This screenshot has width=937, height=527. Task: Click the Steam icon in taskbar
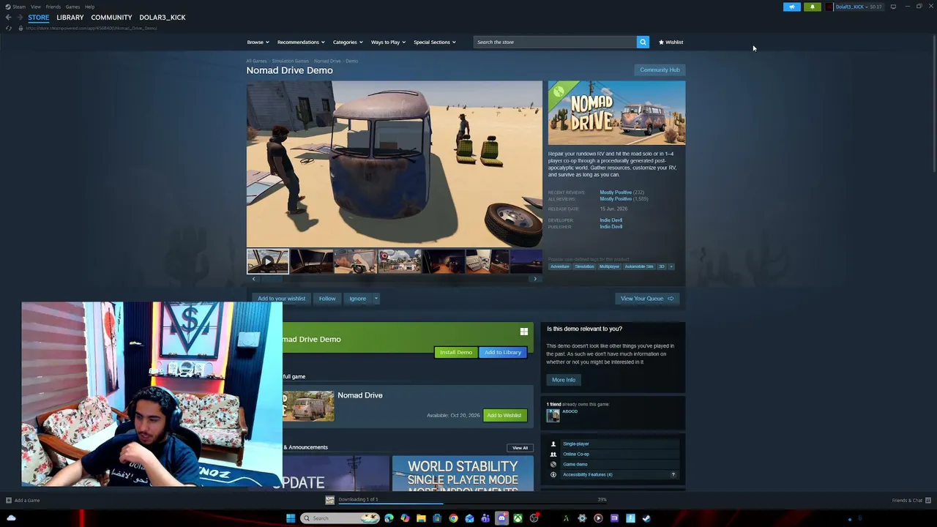646,518
